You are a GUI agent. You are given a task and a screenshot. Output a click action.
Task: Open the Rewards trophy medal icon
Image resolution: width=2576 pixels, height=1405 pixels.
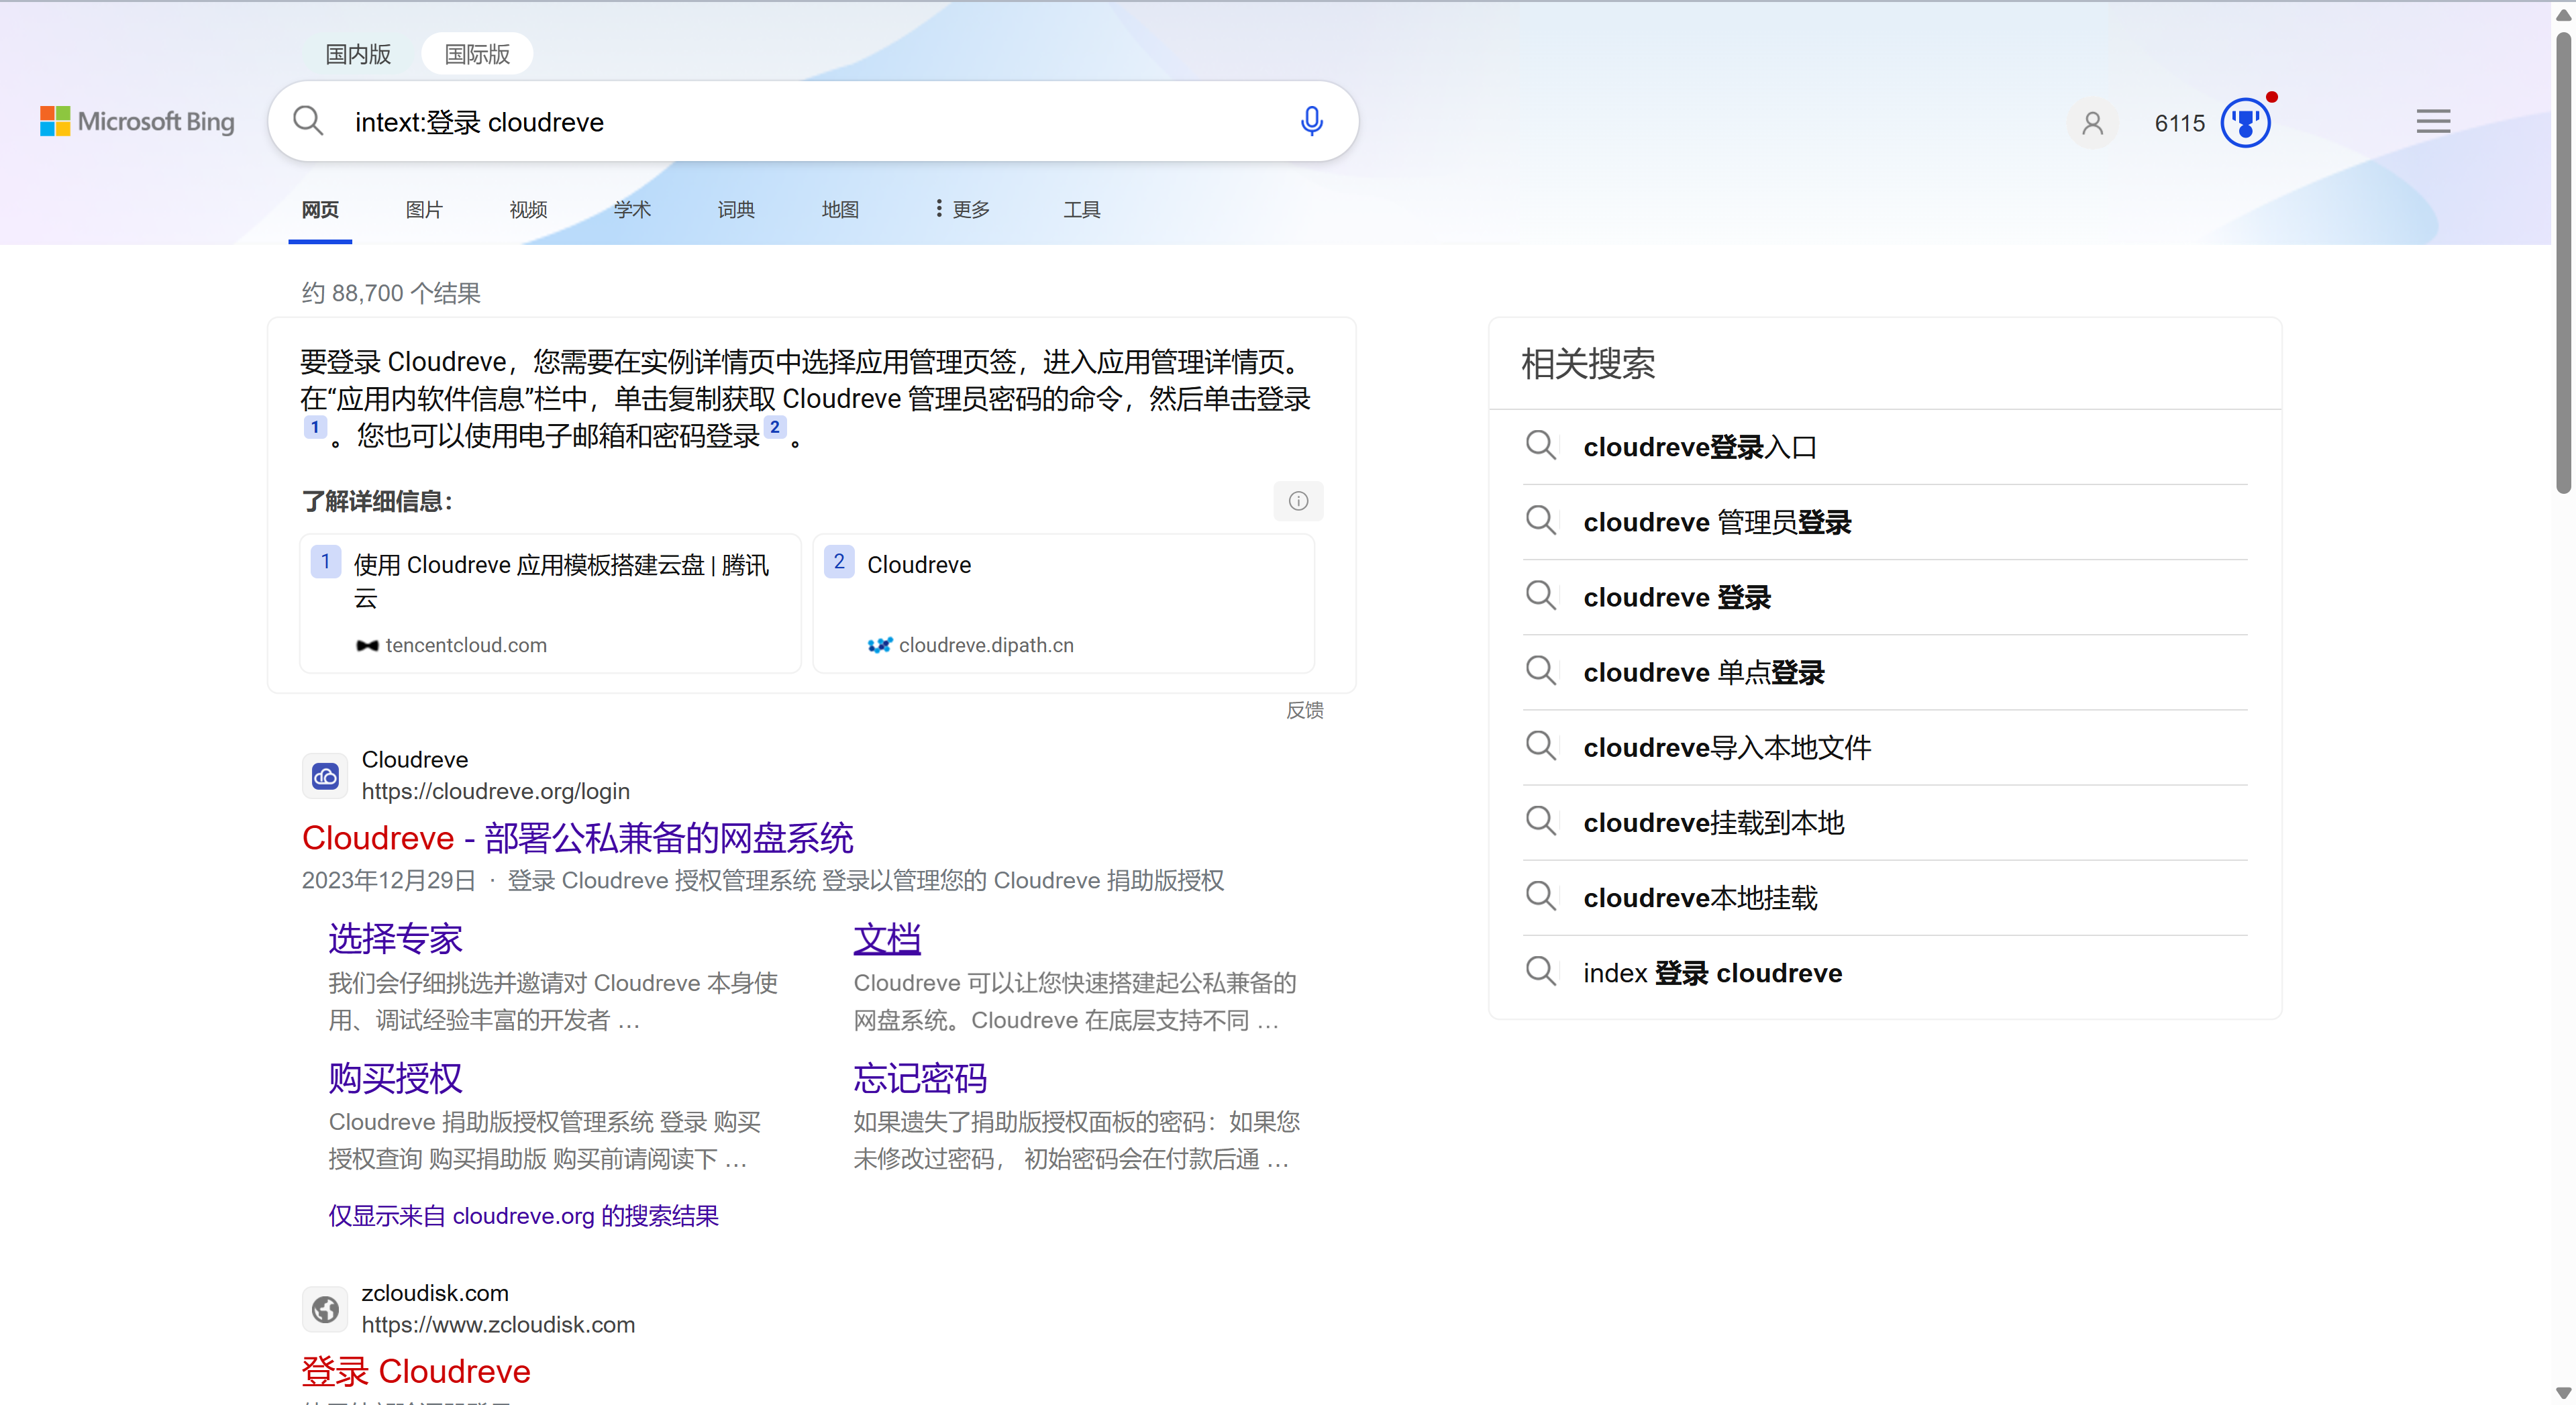pos(2245,123)
